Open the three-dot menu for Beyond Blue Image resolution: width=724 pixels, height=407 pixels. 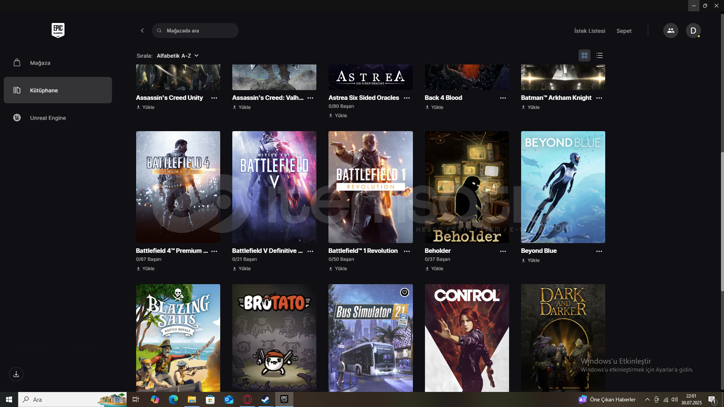[x=599, y=251]
